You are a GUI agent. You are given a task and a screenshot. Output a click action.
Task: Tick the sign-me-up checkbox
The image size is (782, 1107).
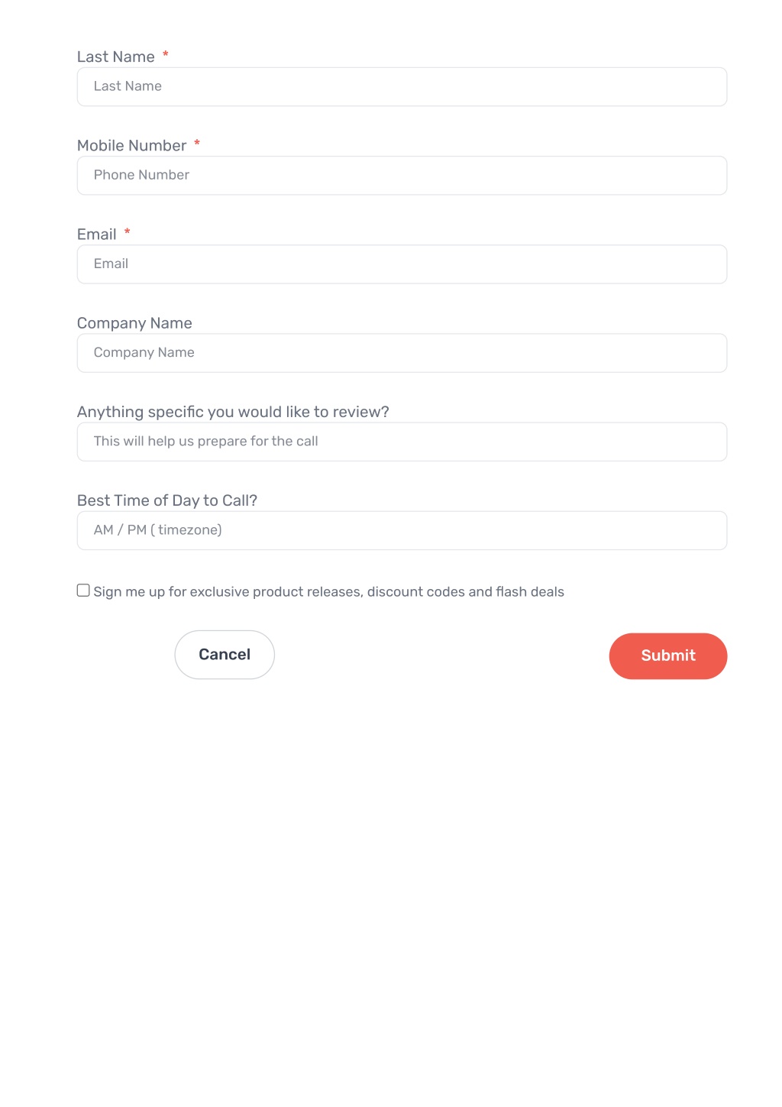[x=83, y=590]
